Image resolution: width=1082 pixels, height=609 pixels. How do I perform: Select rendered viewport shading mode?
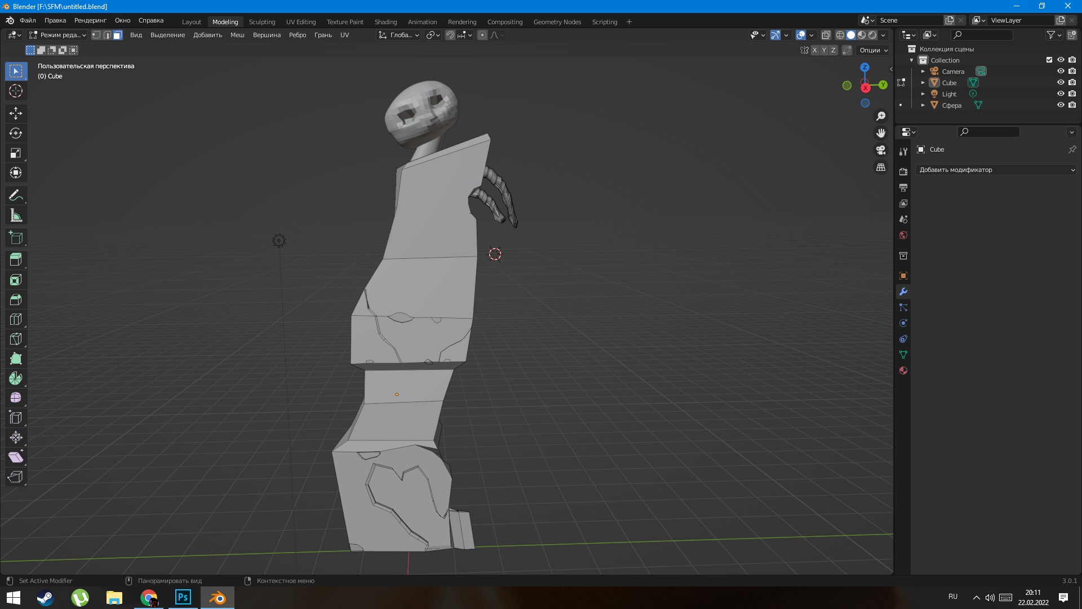872,35
